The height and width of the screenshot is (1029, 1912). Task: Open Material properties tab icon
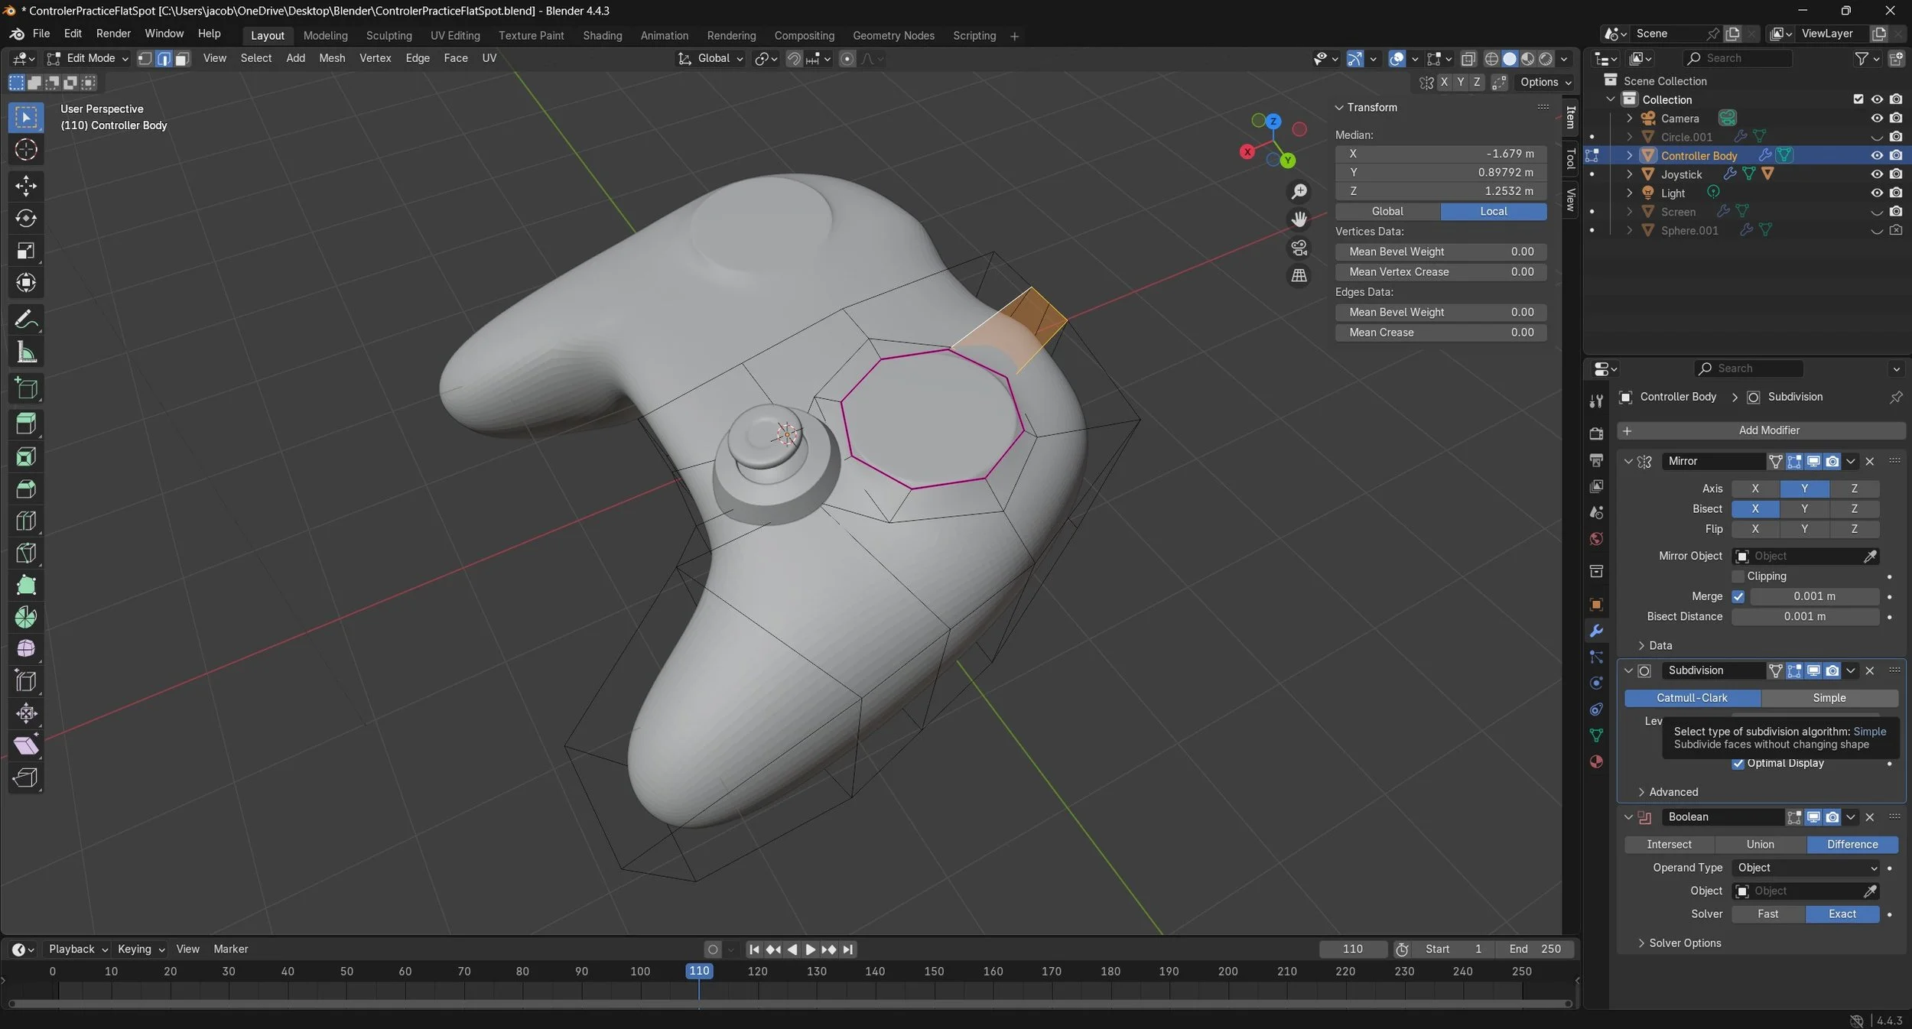[x=1596, y=761]
